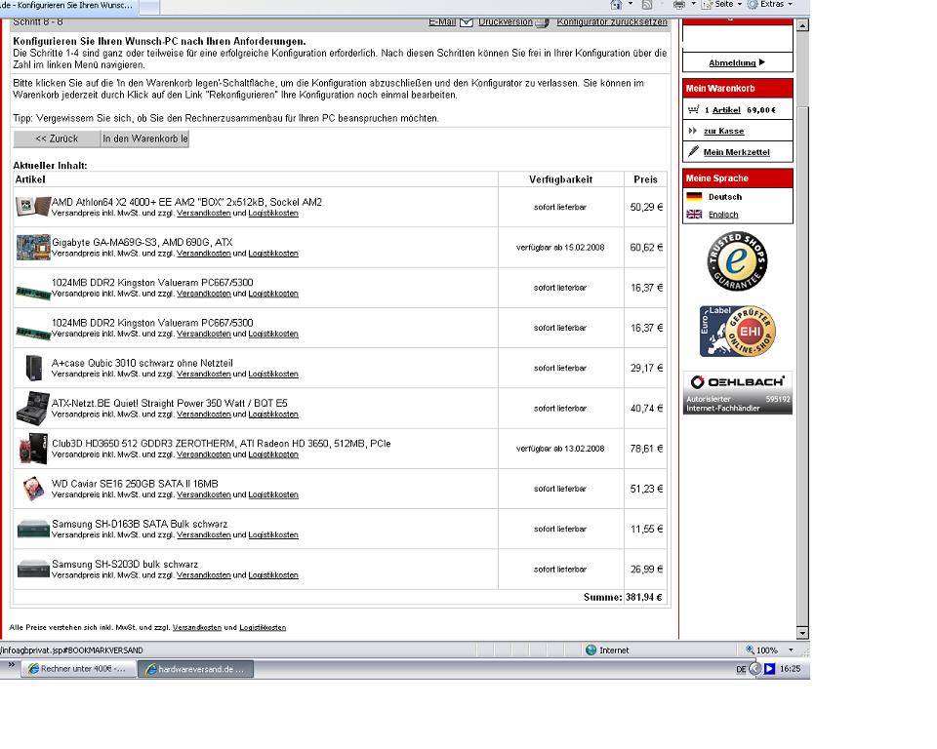Click the Home page icon in toolbar
Image resolution: width=937 pixels, height=749 pixels.
point(616,4)
